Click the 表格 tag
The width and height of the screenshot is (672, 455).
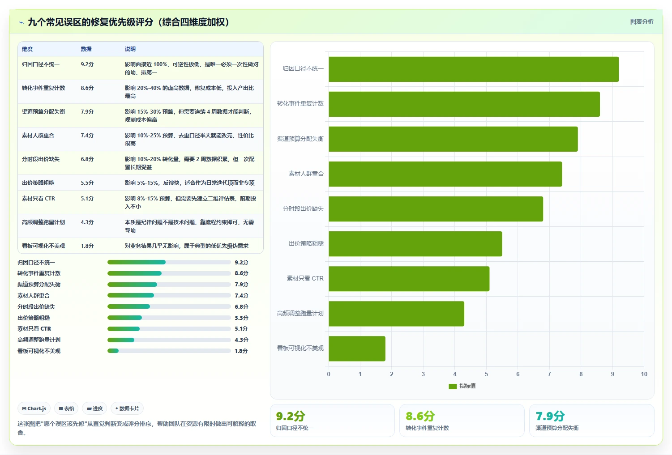pos(66,408)
